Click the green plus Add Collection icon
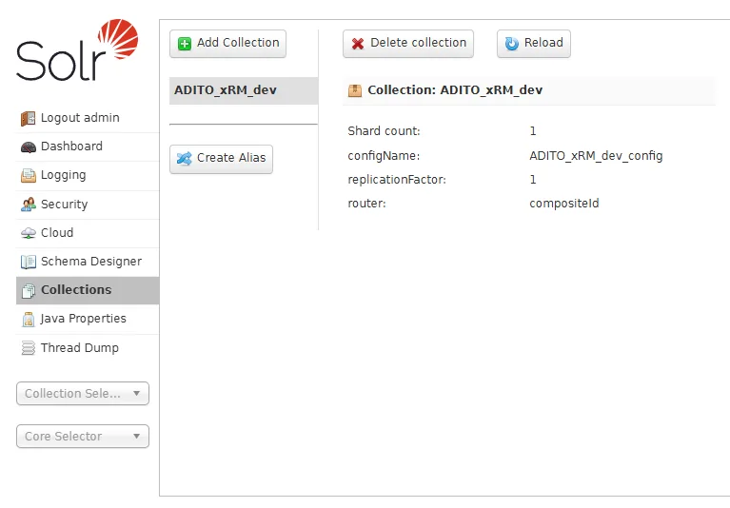 [x=185, y=44]
